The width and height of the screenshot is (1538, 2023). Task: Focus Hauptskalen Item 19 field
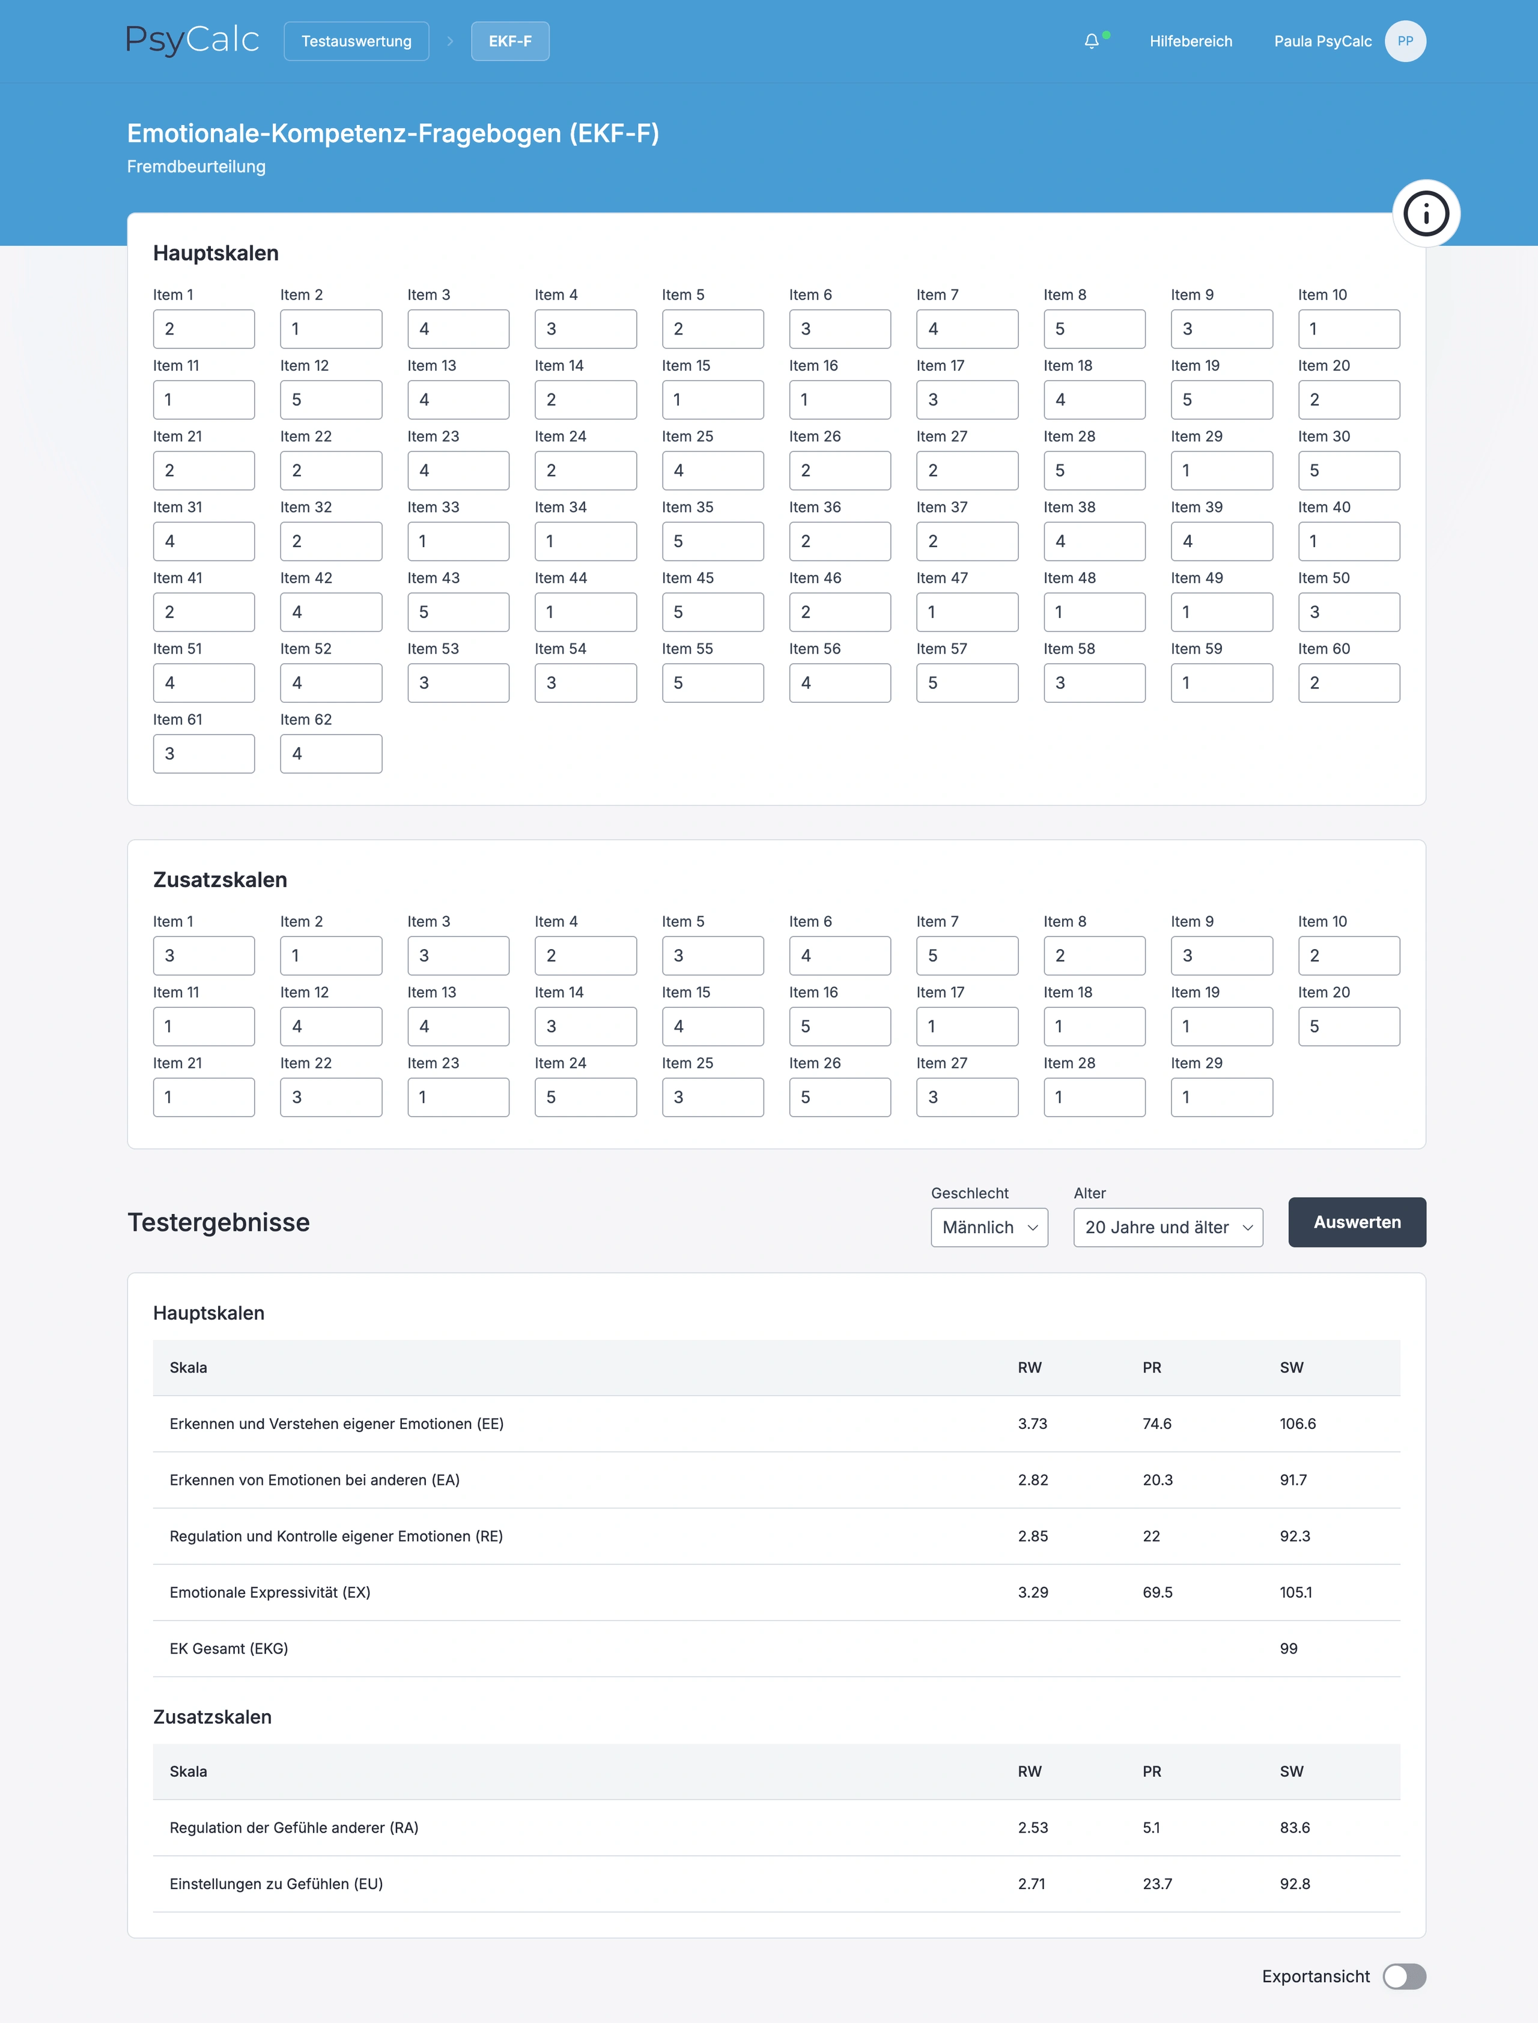(x=1221, y=400)
